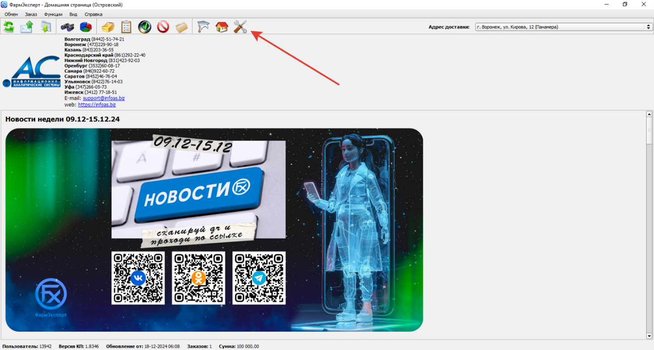Go to home page via house icon
This screenshot has width=654, height=350.
(222, 27)
